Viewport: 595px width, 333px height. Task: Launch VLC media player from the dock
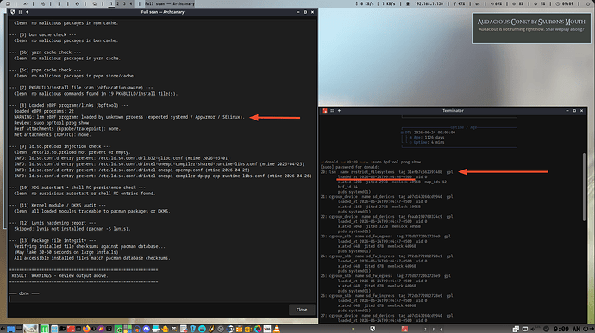click(277, 329)
